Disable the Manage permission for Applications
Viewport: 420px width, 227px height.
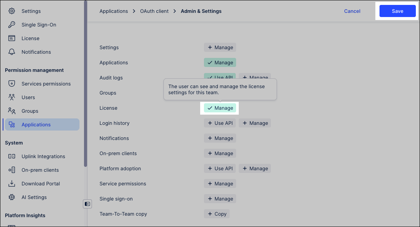tap(220, 62)
